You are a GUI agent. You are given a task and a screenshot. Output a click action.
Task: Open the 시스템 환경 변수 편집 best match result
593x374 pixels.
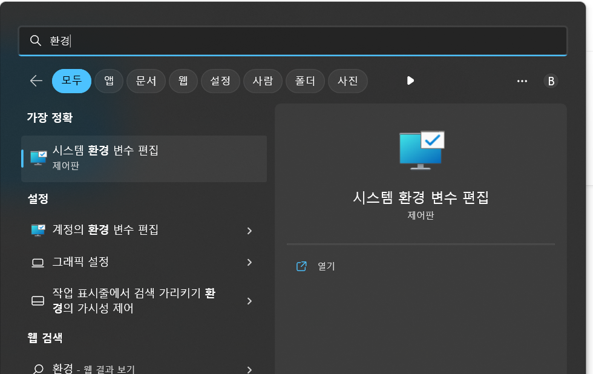[144, 159]
